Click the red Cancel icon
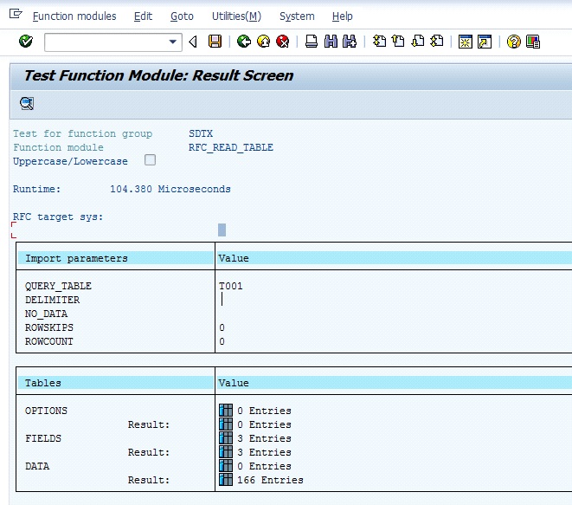This screenshot has width=572, height=505. (x=282, y=42)
